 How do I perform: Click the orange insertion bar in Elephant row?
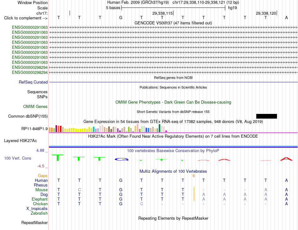pyautogui.click(x=194, y=199)
